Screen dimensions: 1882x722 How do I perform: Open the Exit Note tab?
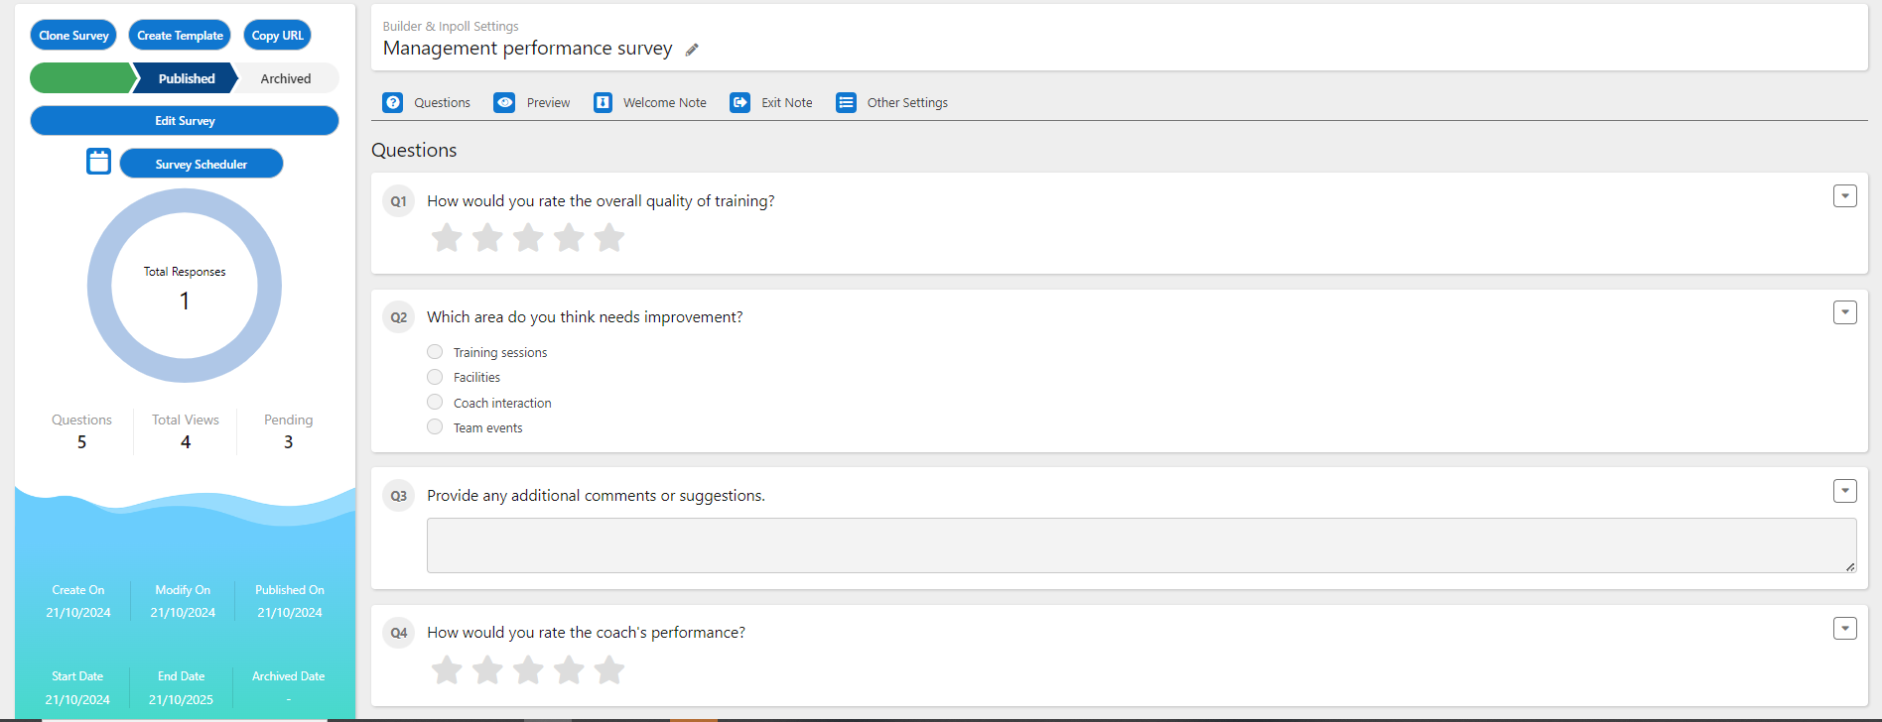pos(771,103)
